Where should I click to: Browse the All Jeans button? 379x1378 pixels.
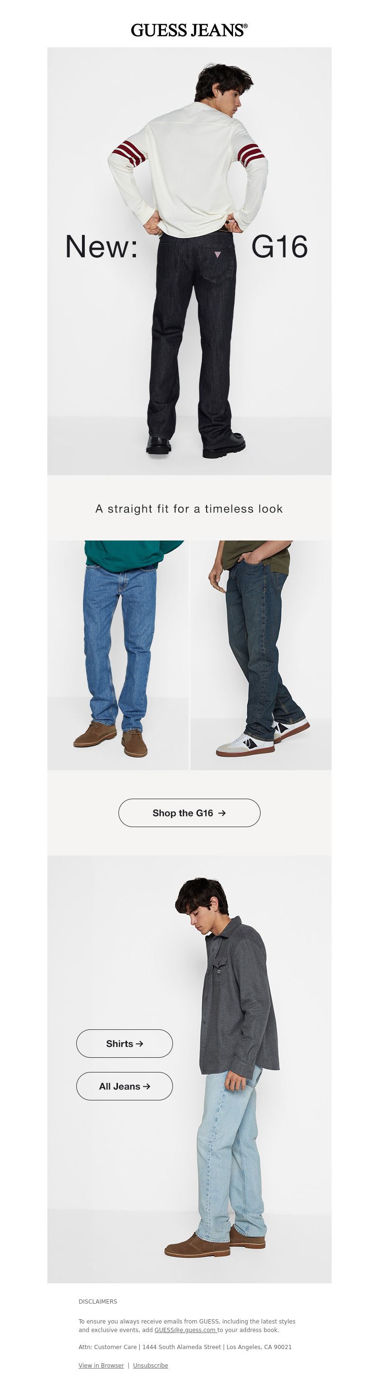[125, 1087]
